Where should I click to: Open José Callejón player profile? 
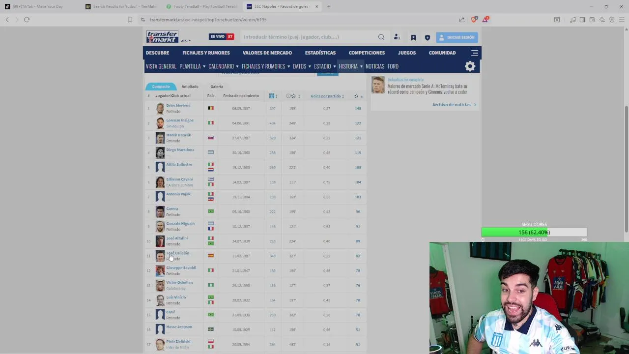pyautogui.click(x=177, y=253)
